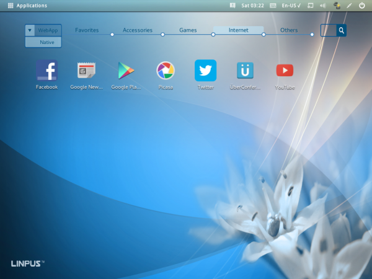Click the 'ÜberConfer...' label text
Viewport: 372px width, 279px height.
click(x=245, y=87)
